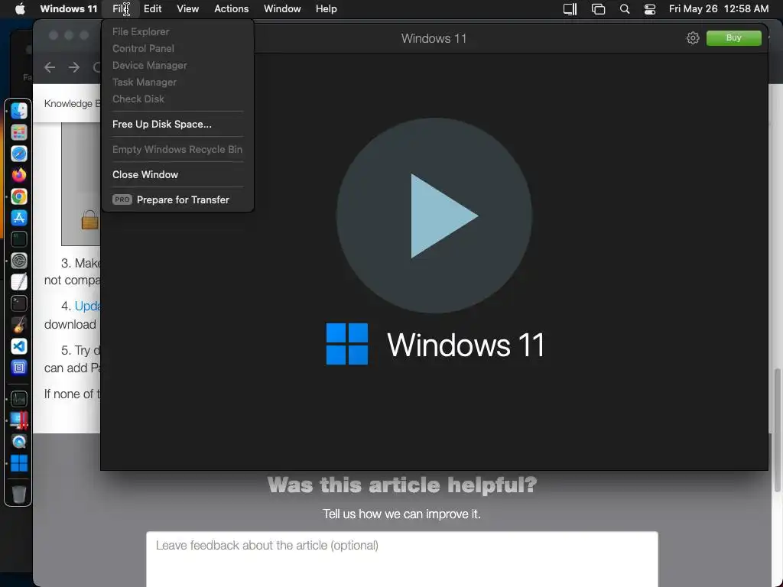Open the Windows 11 application menu
This screenshot has width=783, height=587.
point(68,8)
